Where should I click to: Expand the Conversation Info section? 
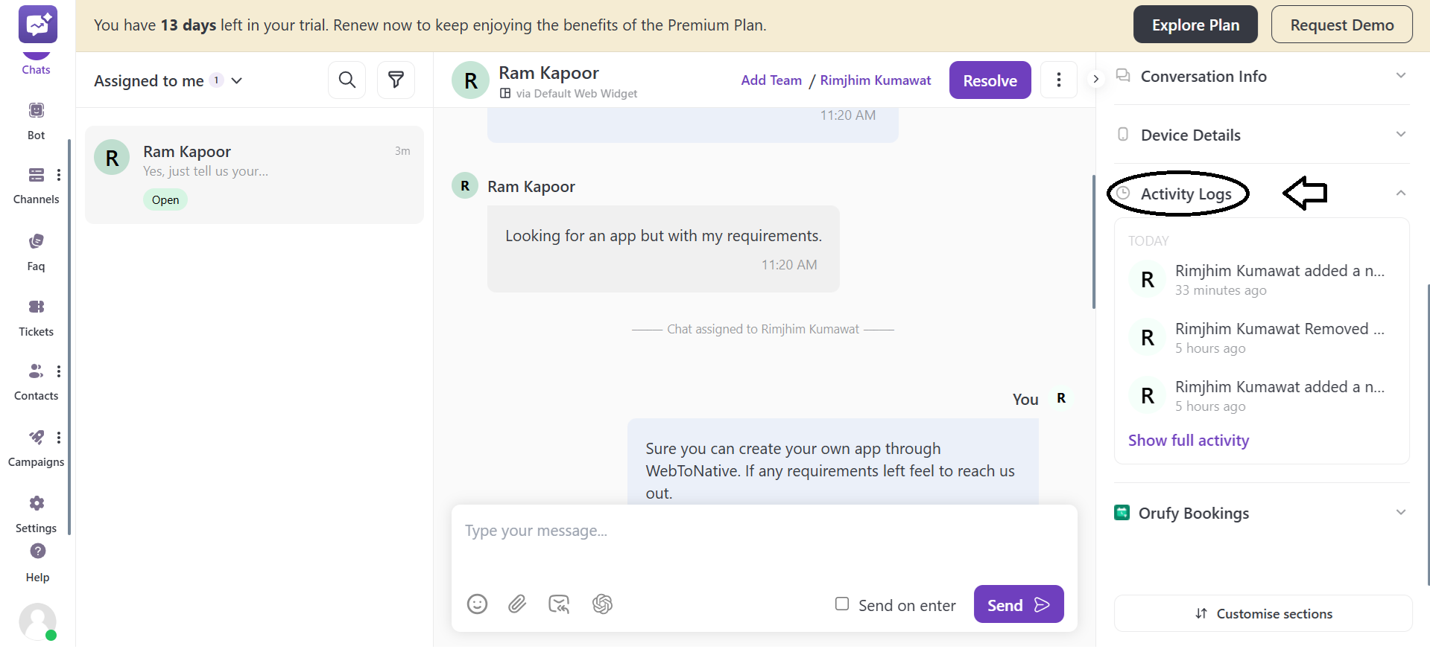pos(1400,76)
